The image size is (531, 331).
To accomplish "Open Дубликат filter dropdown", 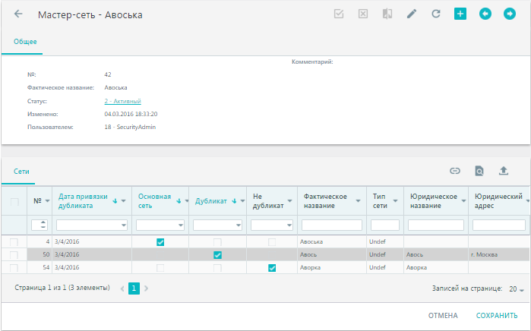I will pos(239,225).
